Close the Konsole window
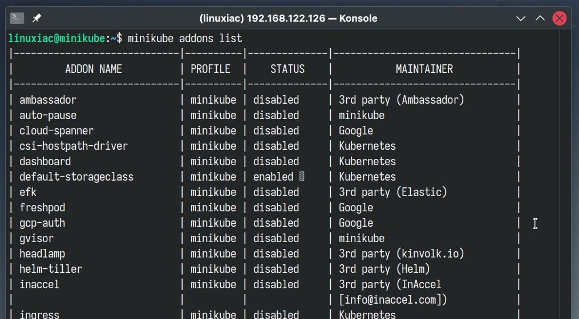The image size is (579, 319). click(x=560, y=18)
